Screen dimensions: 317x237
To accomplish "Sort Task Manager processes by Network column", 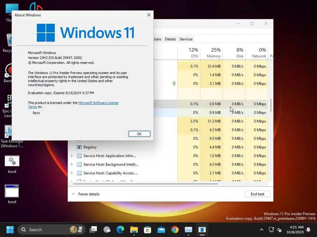I will click(x=257, y=53).
